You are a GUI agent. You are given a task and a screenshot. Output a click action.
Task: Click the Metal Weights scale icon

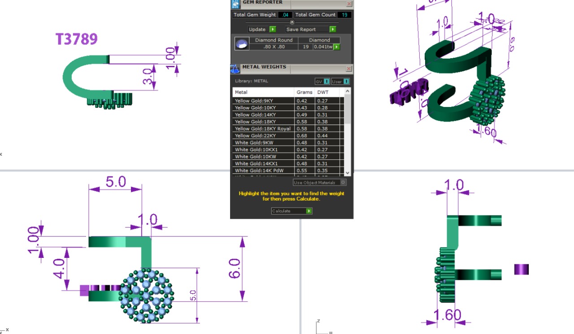(x=235, y=69)
